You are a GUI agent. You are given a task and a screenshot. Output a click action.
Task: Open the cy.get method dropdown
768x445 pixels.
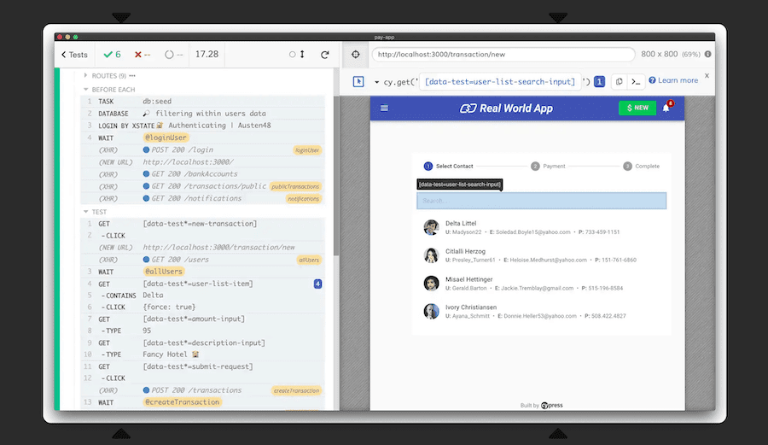coord(377,82)
